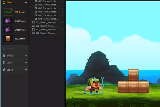Image resolution: width=160 pixels, height=107 pixels.
Task: Remove the selected green platform thumbnail via X
Action: [x=11, y=10]
